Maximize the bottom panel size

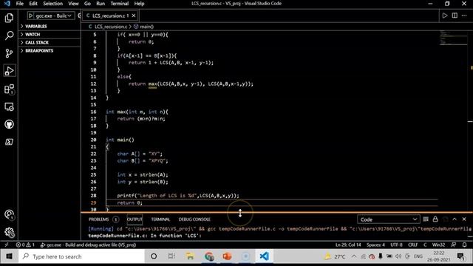[455, 219]
